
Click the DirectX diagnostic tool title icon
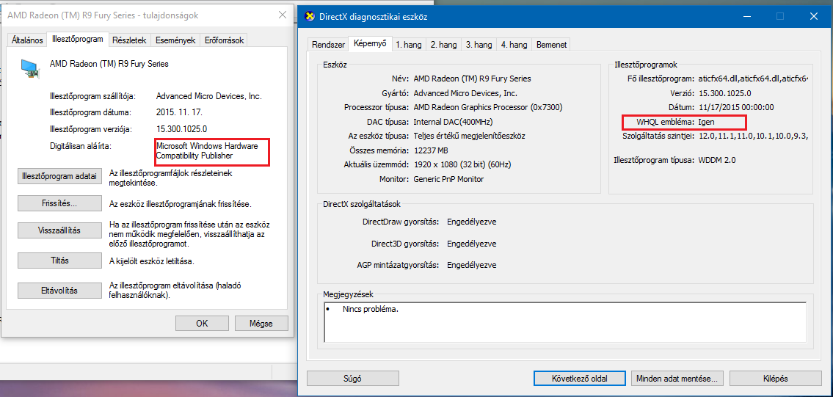(309, 16)
